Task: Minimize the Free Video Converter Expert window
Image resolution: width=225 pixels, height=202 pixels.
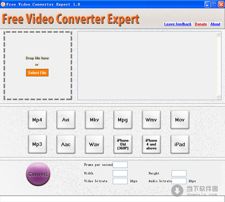Action: (x=207, y=4)
